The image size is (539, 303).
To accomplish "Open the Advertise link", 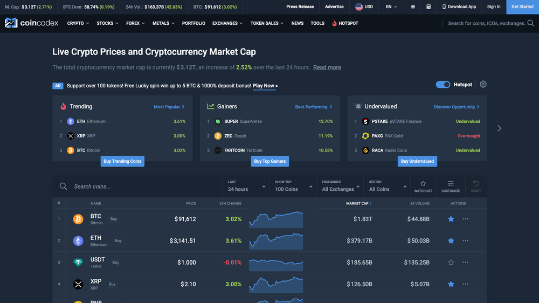I will [334, 6].
